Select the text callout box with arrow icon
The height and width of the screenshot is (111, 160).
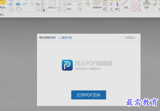click(105, 9)
